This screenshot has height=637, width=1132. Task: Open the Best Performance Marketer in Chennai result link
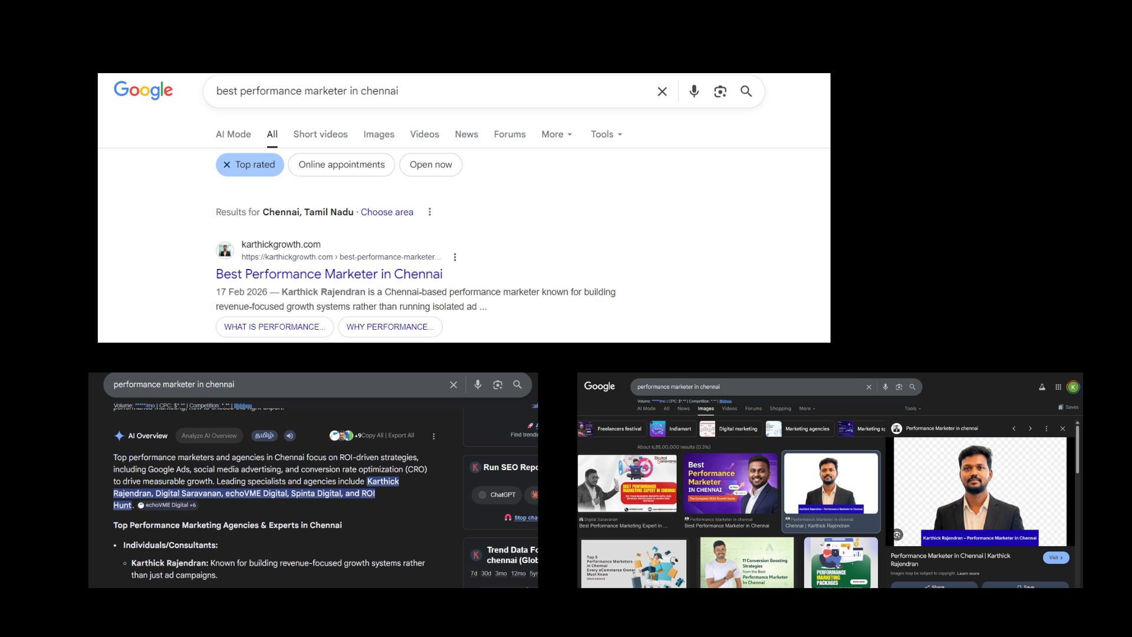point(329,274)
